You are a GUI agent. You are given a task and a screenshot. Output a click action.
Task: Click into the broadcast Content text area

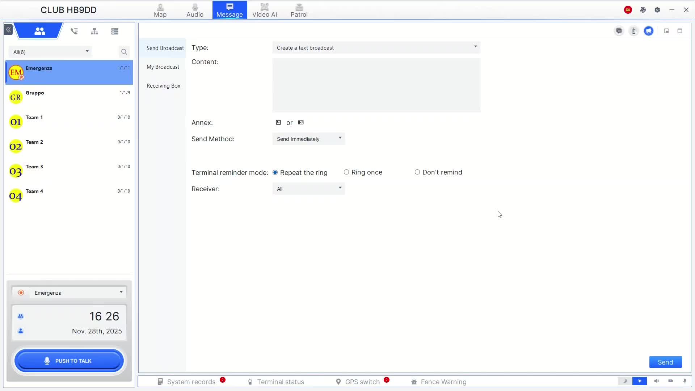coord(376,85)
